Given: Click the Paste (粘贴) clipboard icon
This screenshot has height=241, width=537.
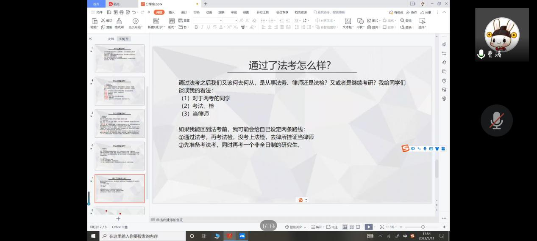Looking at the screenshot, I should [x=94, y=21].
